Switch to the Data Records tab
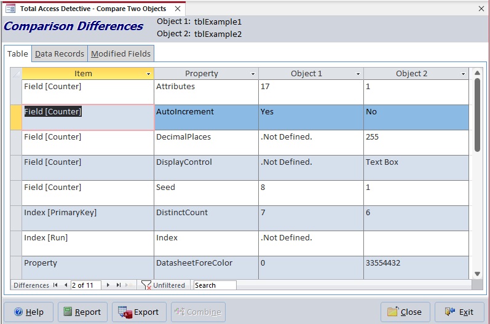 (x=60, y=53)
